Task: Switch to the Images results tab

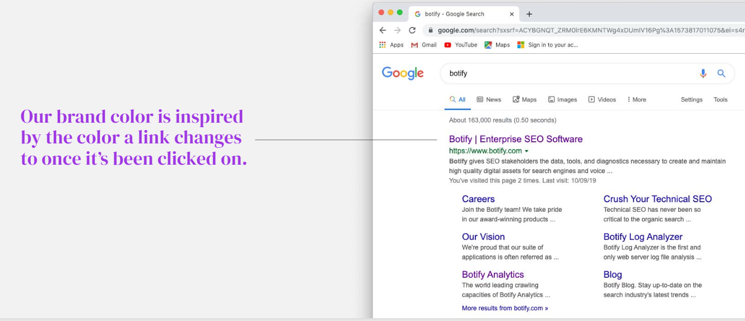Action: pyautogui.click(x=562, y=100)
